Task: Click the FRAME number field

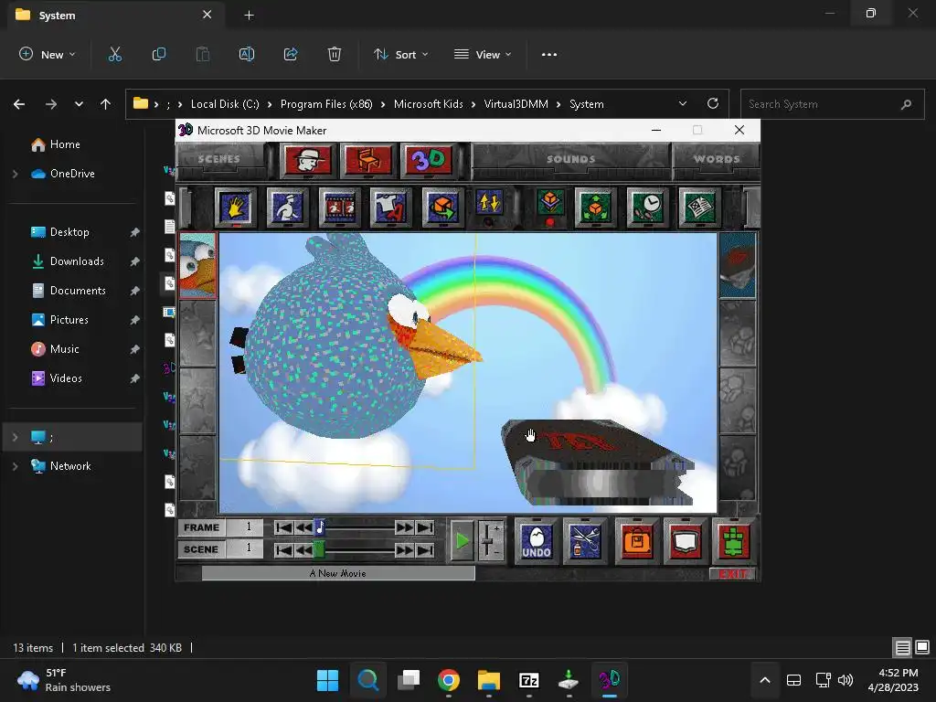Action: [x=245, y=527]
